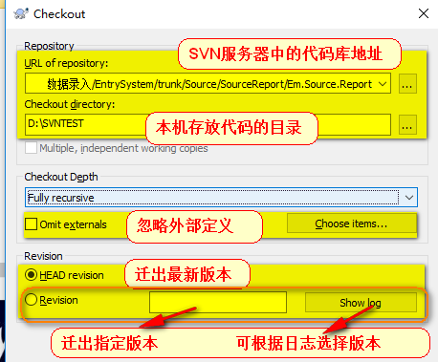438x362 pixels.
Task: Open the URL of repository dropdown arrow
Action: (383, 84)
